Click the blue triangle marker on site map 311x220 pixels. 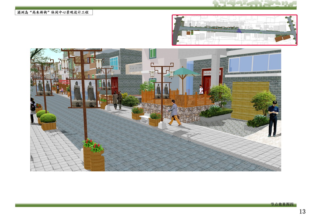pyautogui.click(x=239, y=31)
